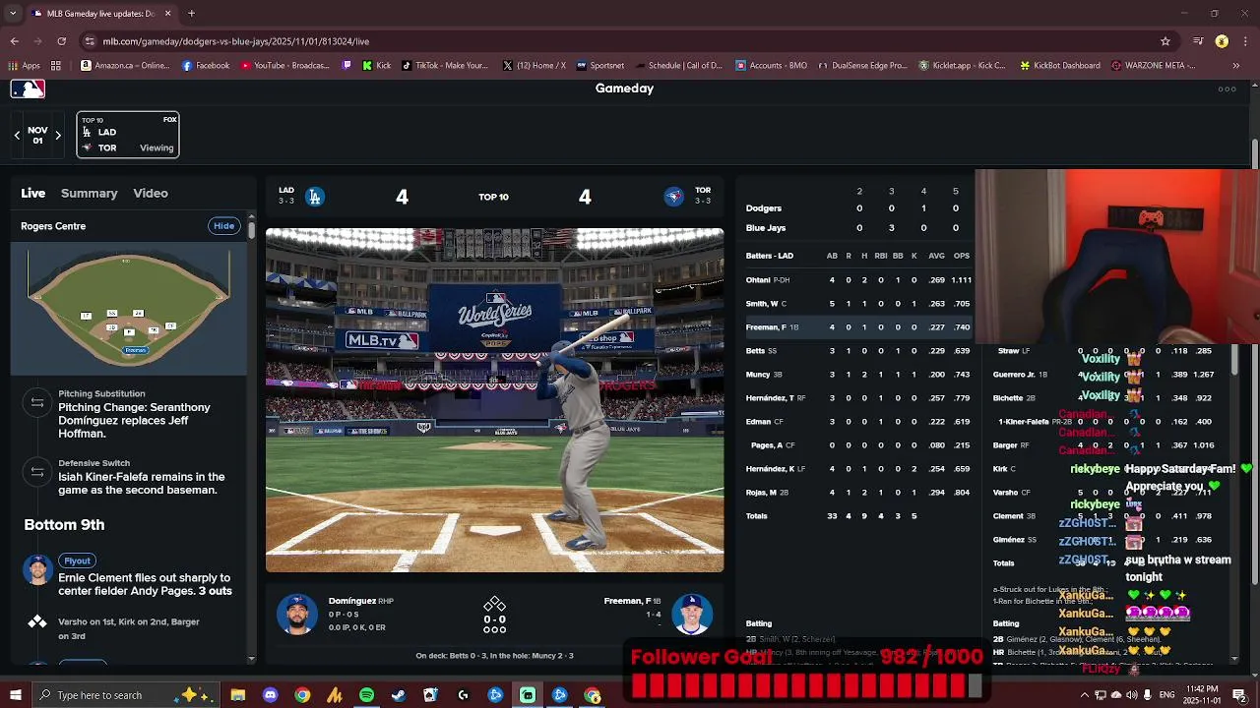Select Freeman, F in the batters table
This screenshot has width=1260, height=708.
[x=859, y=327]
